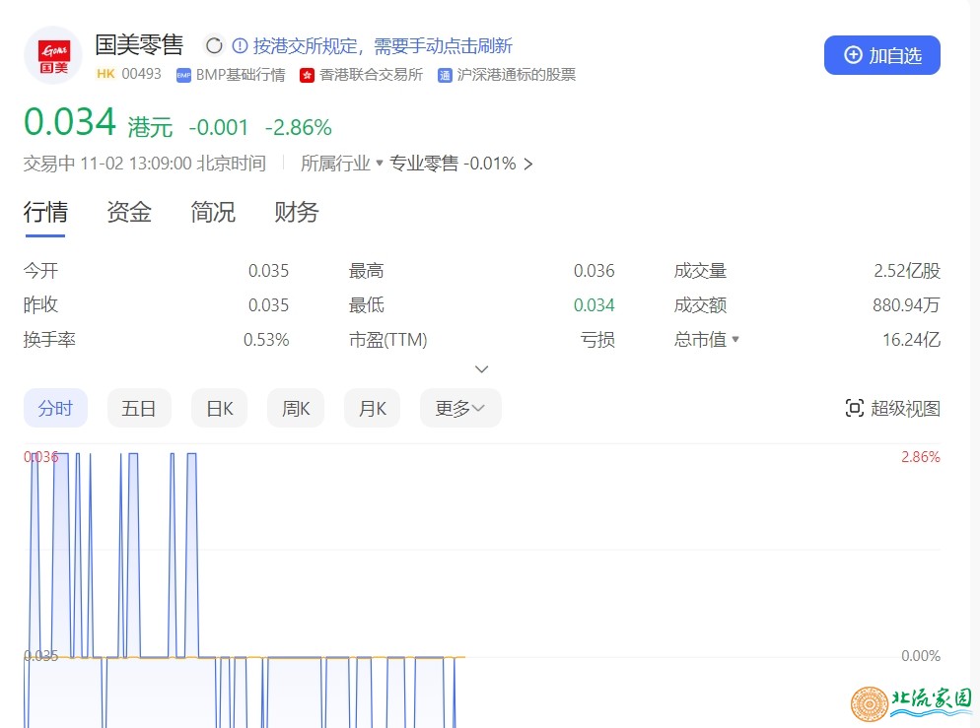Switch to the 简况 tab
Screen dimensions: 980x728
[x=213, y=212]
